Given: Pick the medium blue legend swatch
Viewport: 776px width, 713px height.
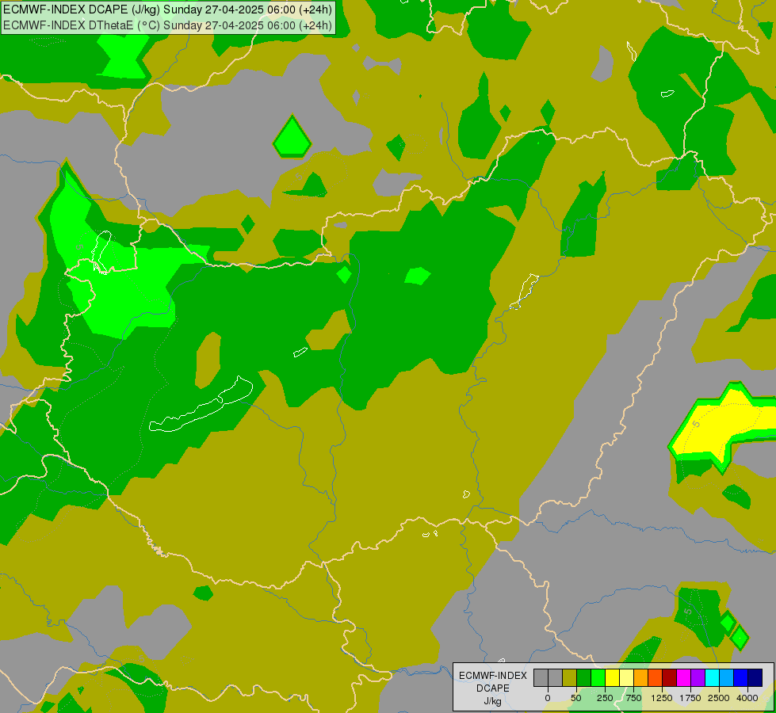Looking at the screenshot, I should click(x=741, y=678).
